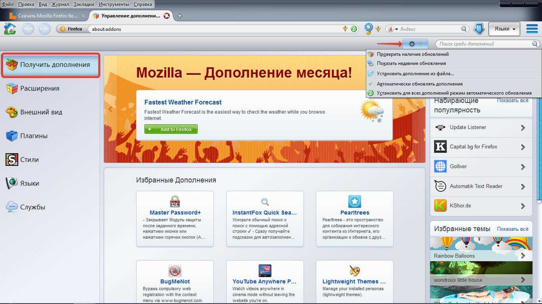Choose Установить дополнение из файла
The image size is (542, 304).
(x=454, y=74)
